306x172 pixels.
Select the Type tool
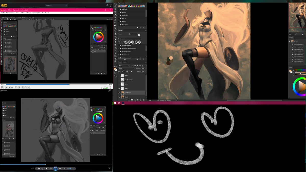coord(115,48)
